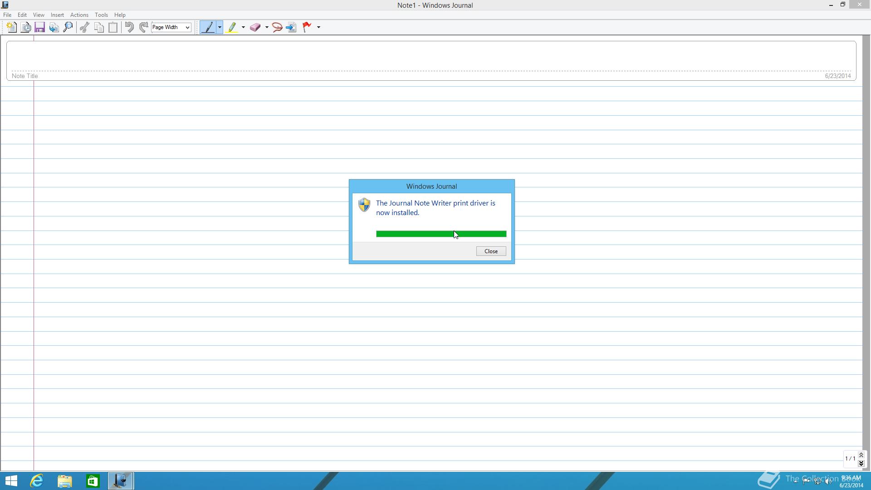Click the Paste clipboard icon
871x490 pixels.
(113, 27)
